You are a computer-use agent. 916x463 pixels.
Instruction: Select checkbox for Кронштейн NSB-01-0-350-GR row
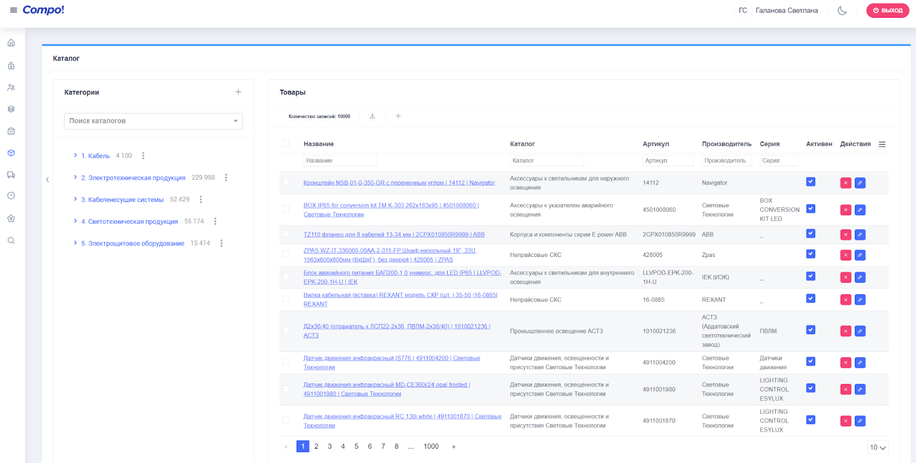click(x=286, y=183)
